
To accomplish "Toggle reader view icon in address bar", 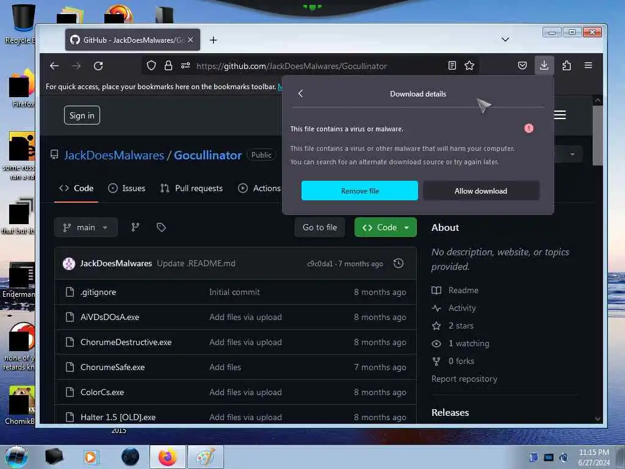I will pos(452,65).
